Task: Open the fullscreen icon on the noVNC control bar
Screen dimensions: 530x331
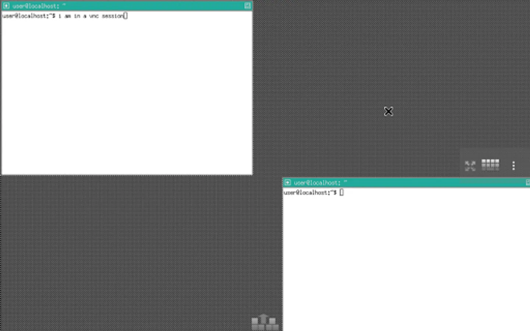Action: click(x=470, y=165)
